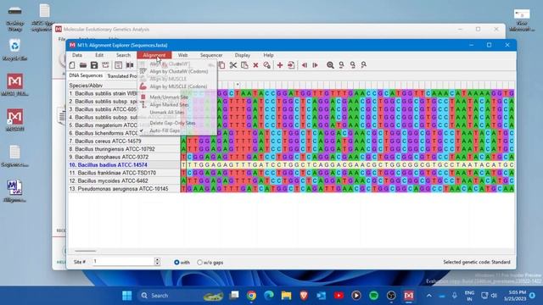
Task: Click the Align Marked Sites menu entry
Action: point(169,105)
